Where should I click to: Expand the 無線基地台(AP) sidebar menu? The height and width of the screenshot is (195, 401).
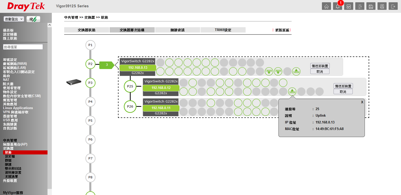pyautogui.click(x=15, y=144)
